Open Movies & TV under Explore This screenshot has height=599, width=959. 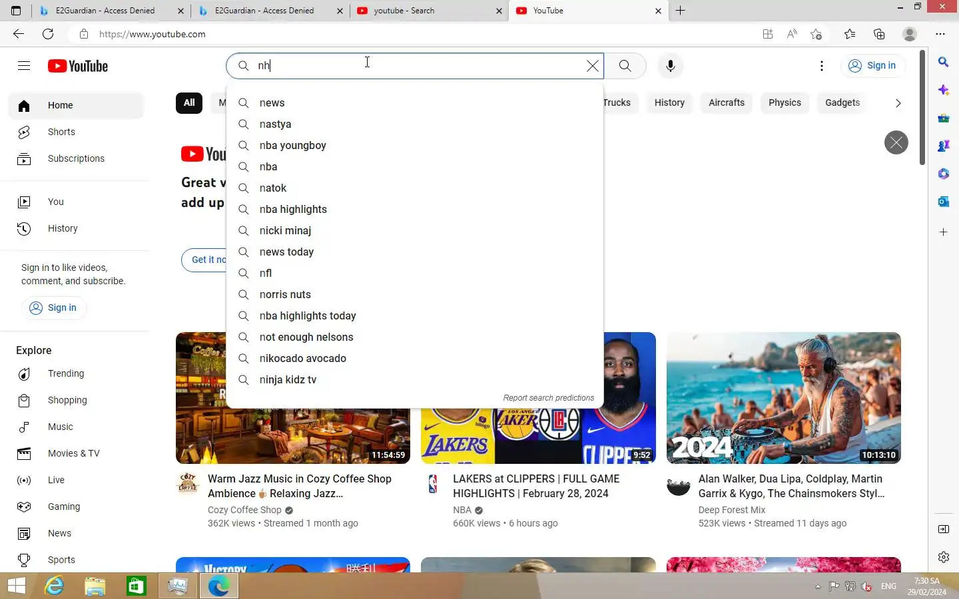tap(76, 453)
